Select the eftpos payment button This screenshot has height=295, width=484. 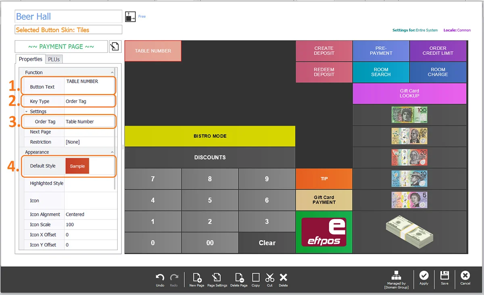tap(324, 232)
